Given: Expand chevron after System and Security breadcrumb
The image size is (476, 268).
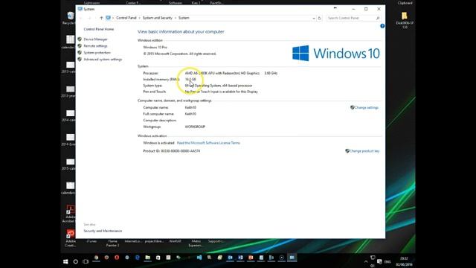Looking at the screenshot, I should [176, 18].
